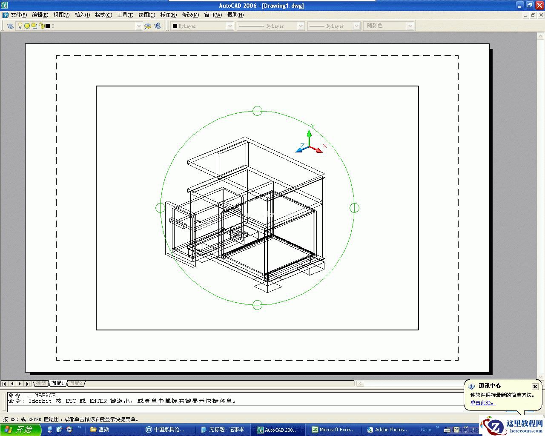Screen dimensions: 545x436
Task: Expand the ByLayer linetype dropdown
Action: click(x=270, y=26)
